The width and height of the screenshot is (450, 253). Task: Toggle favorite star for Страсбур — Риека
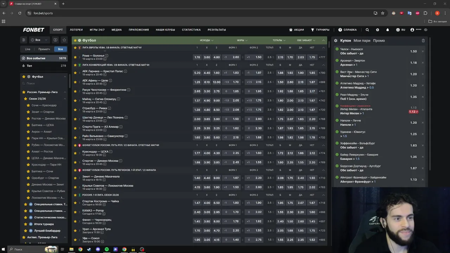click(75, 110)
